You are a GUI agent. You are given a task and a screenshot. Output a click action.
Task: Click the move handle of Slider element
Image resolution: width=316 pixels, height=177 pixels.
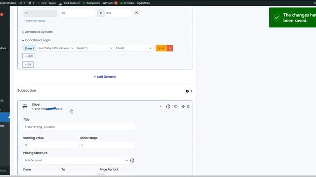coord(183,107)
